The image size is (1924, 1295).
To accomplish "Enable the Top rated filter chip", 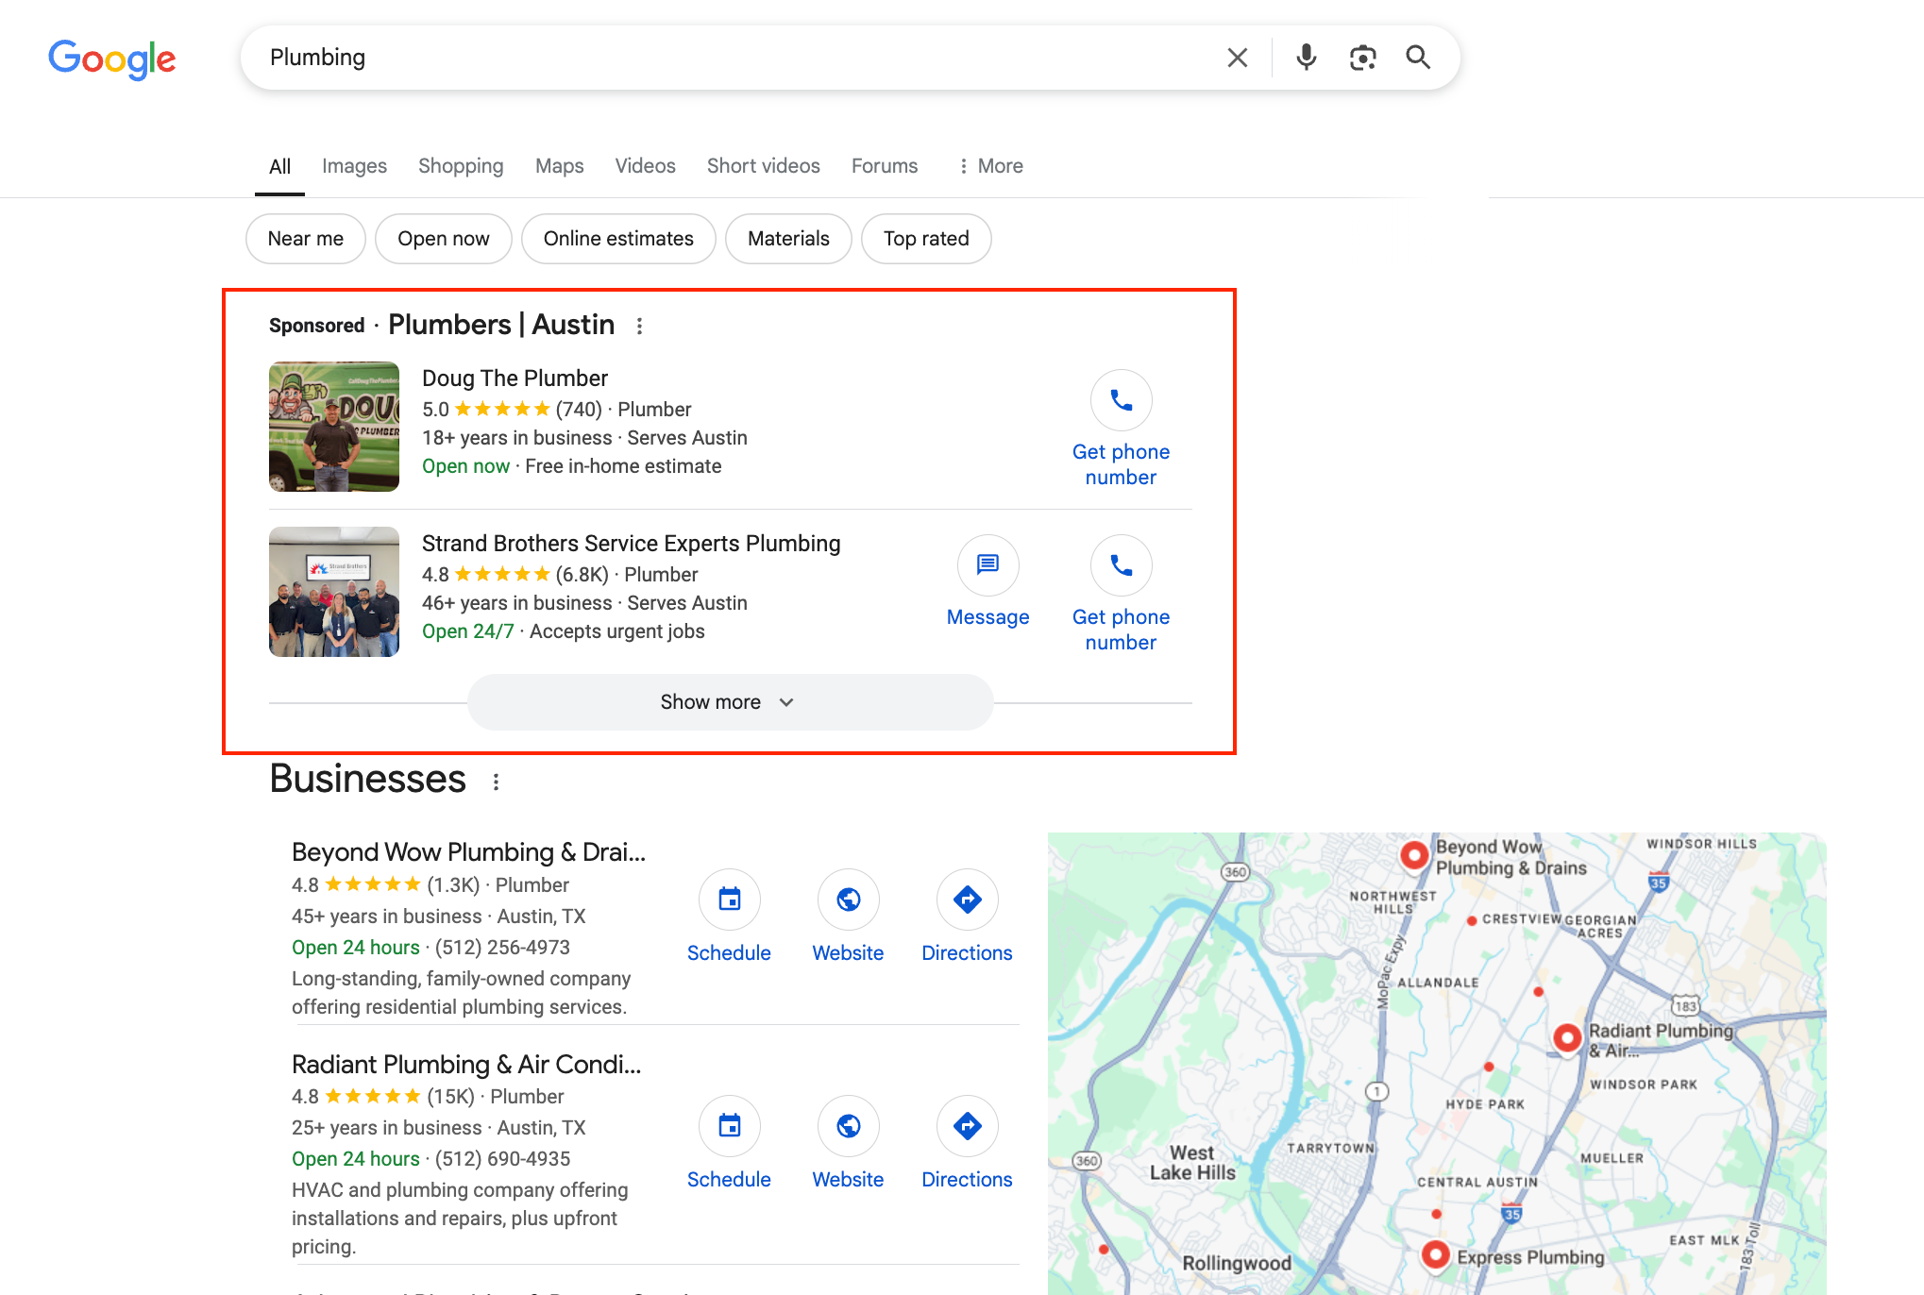I will tap(925, 239).
